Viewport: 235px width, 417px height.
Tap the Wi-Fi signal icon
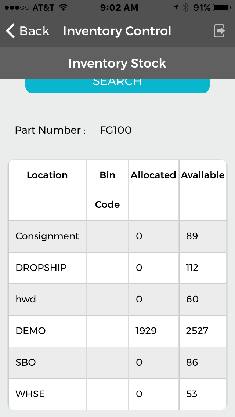(x=63, y=8)
